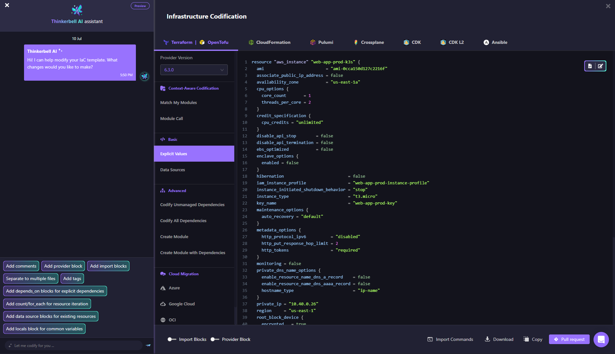615x354 pixels.
Task: Toggle Import Blocks switch
Action: tap(172, 339)
